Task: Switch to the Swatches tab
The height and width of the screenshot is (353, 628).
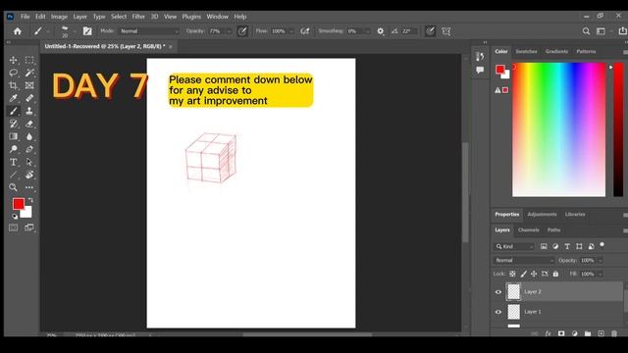Action: tap(526, 52)
